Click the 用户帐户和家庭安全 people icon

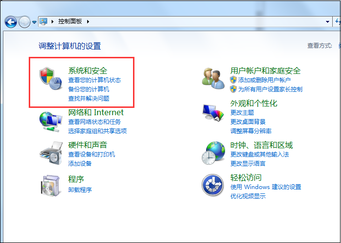pos(213,79)
